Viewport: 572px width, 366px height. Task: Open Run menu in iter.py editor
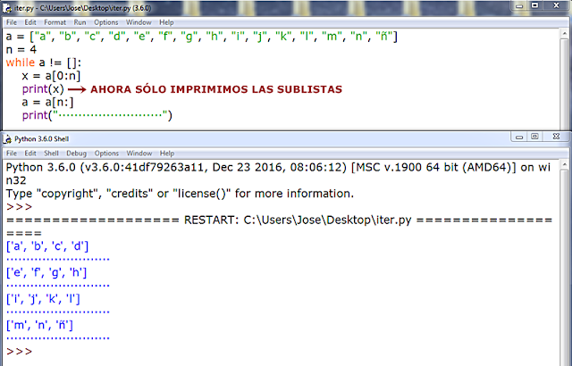pyautogui.click(x=80, y=22)
